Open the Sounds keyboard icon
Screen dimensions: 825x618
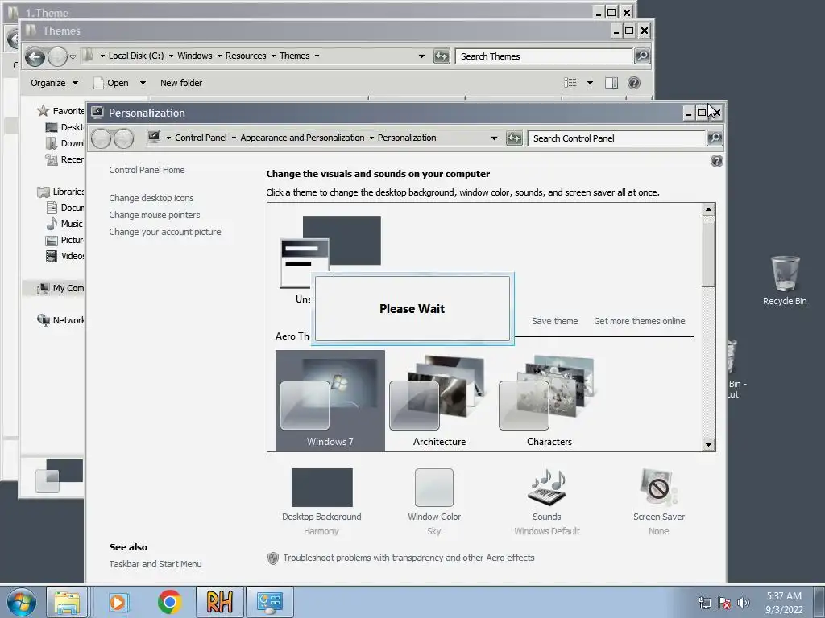[547, 487]
